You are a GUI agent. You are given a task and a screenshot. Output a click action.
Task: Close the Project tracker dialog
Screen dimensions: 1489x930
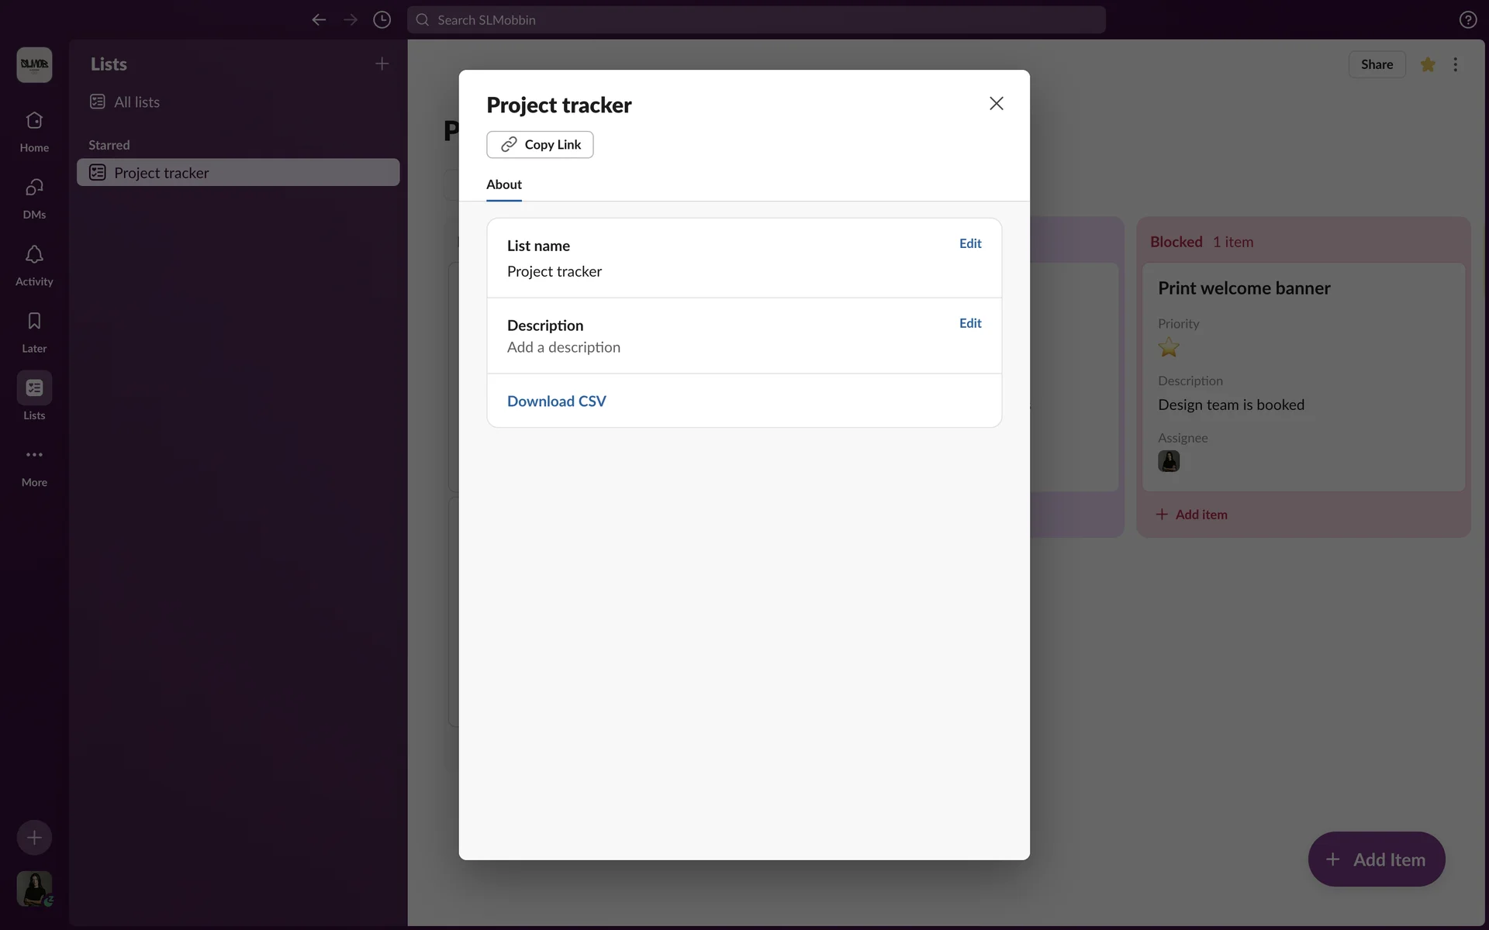(996, 104)
